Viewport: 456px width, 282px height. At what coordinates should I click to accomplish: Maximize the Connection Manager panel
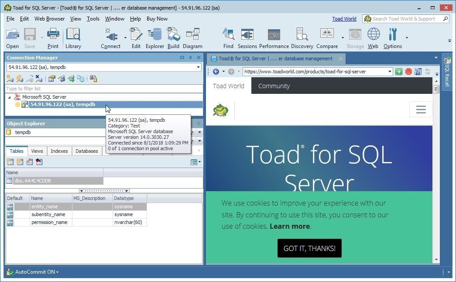(182, 58)
